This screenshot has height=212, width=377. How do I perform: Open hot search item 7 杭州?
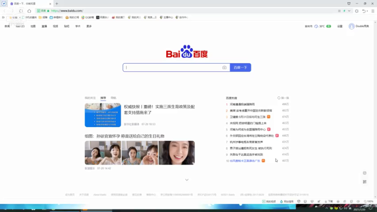(246, 142)
